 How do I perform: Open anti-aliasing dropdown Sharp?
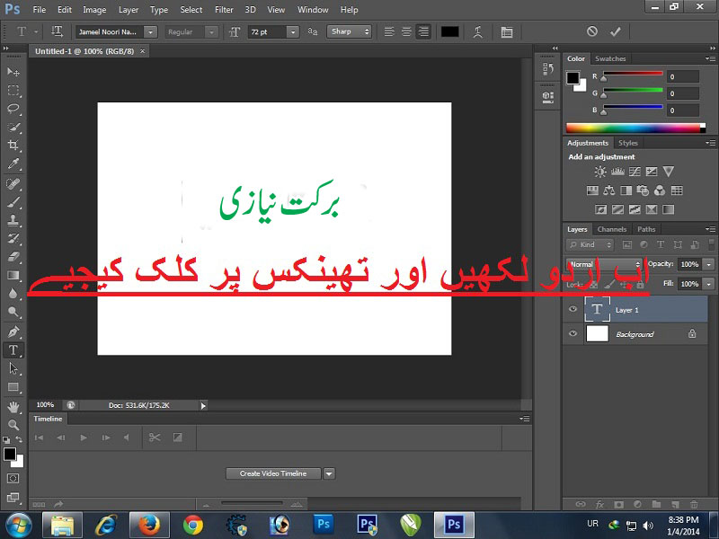(349, 31)
